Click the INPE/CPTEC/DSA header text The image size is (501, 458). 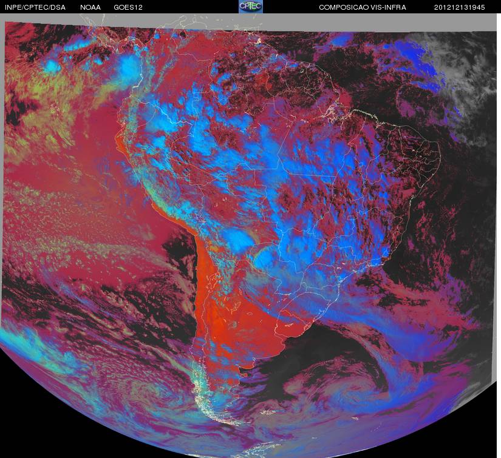35,7
